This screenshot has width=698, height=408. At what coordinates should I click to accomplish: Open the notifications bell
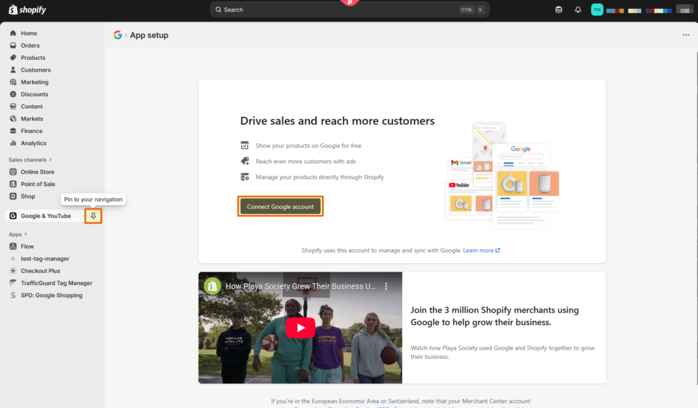578,10
